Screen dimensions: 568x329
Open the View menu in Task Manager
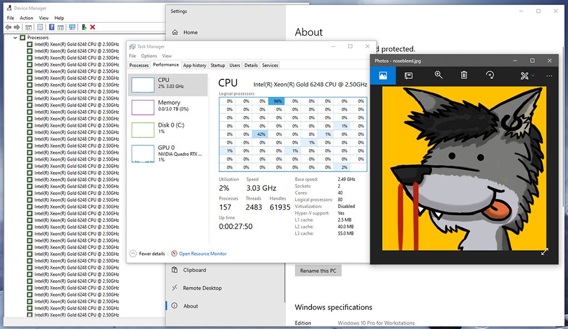coord(167,55)
